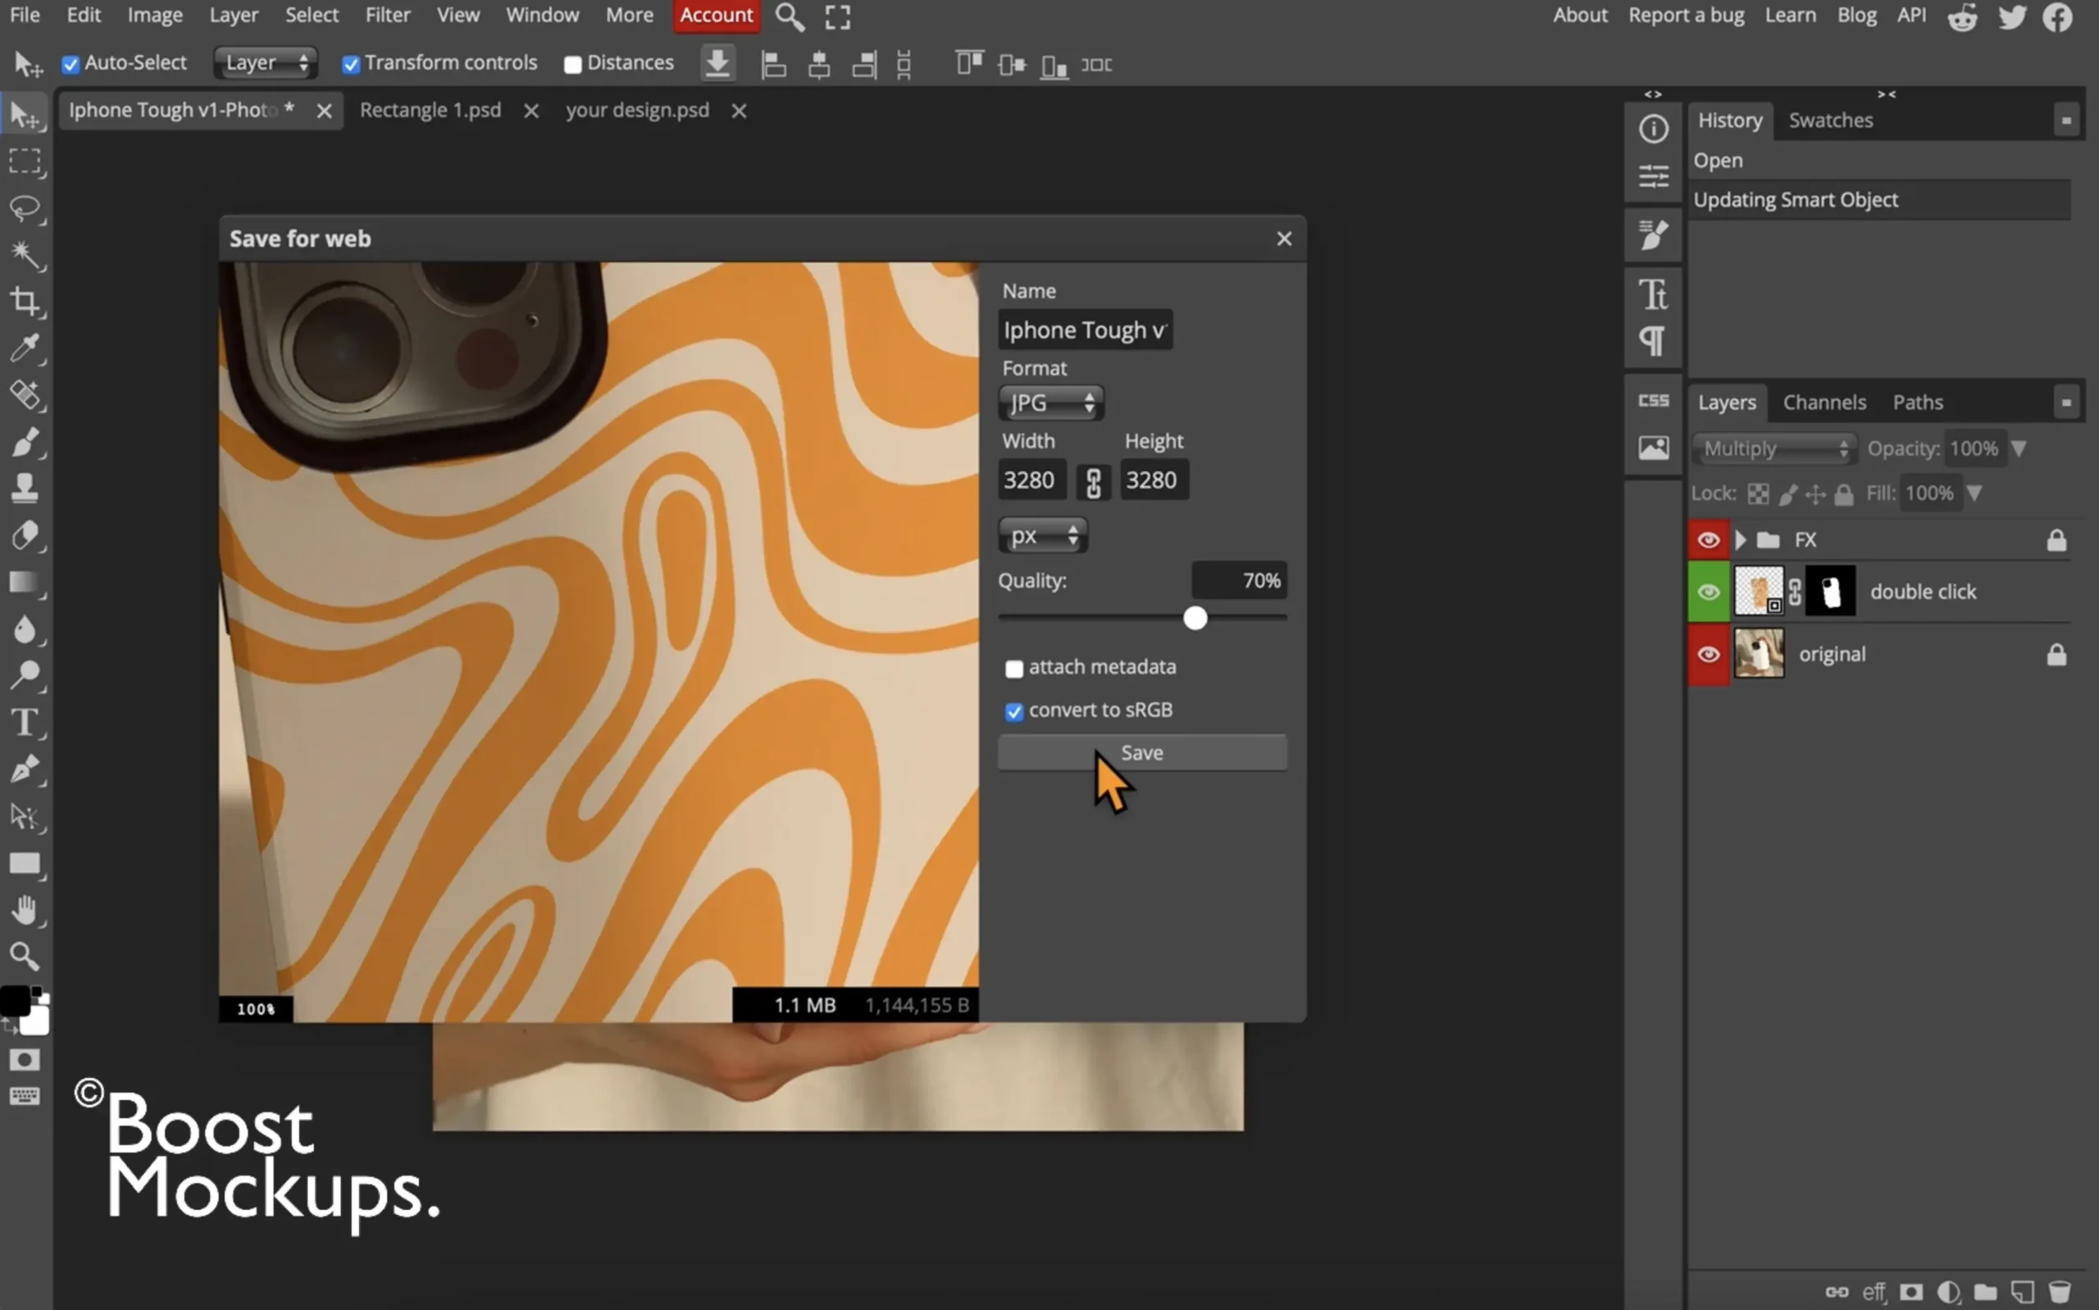Select the Pen tool
The height and width of the screenshot is (1310, 2099).
pyautogui.click(x=25, y=770)
